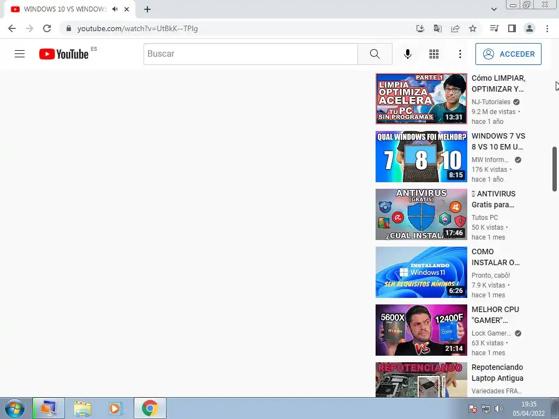Image resolution: width=559 pixels, height=419 pixels.
Task: Visit the Pronto, cabô! channel
Action: (491, 275)
